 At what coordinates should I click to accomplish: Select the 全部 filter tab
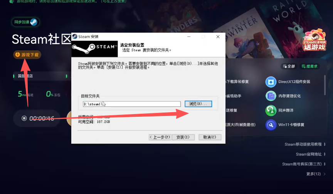[x=289, y=66]
